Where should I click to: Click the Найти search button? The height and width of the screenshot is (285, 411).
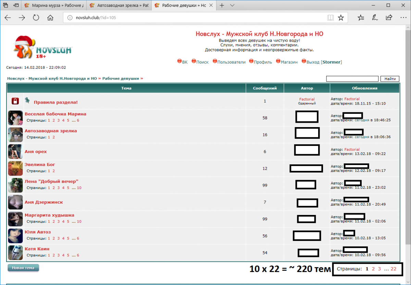390,79
